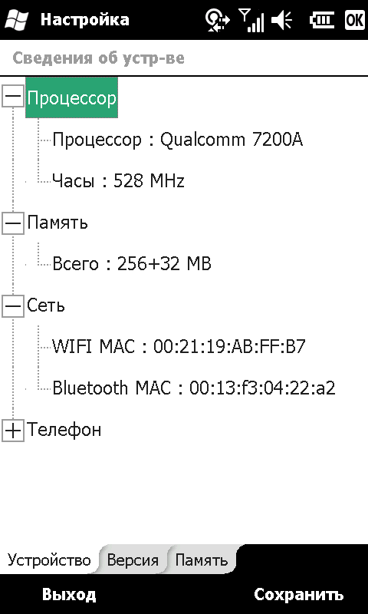
Task: Tap the signal strength antenna icon
Action: coord(251,21)
